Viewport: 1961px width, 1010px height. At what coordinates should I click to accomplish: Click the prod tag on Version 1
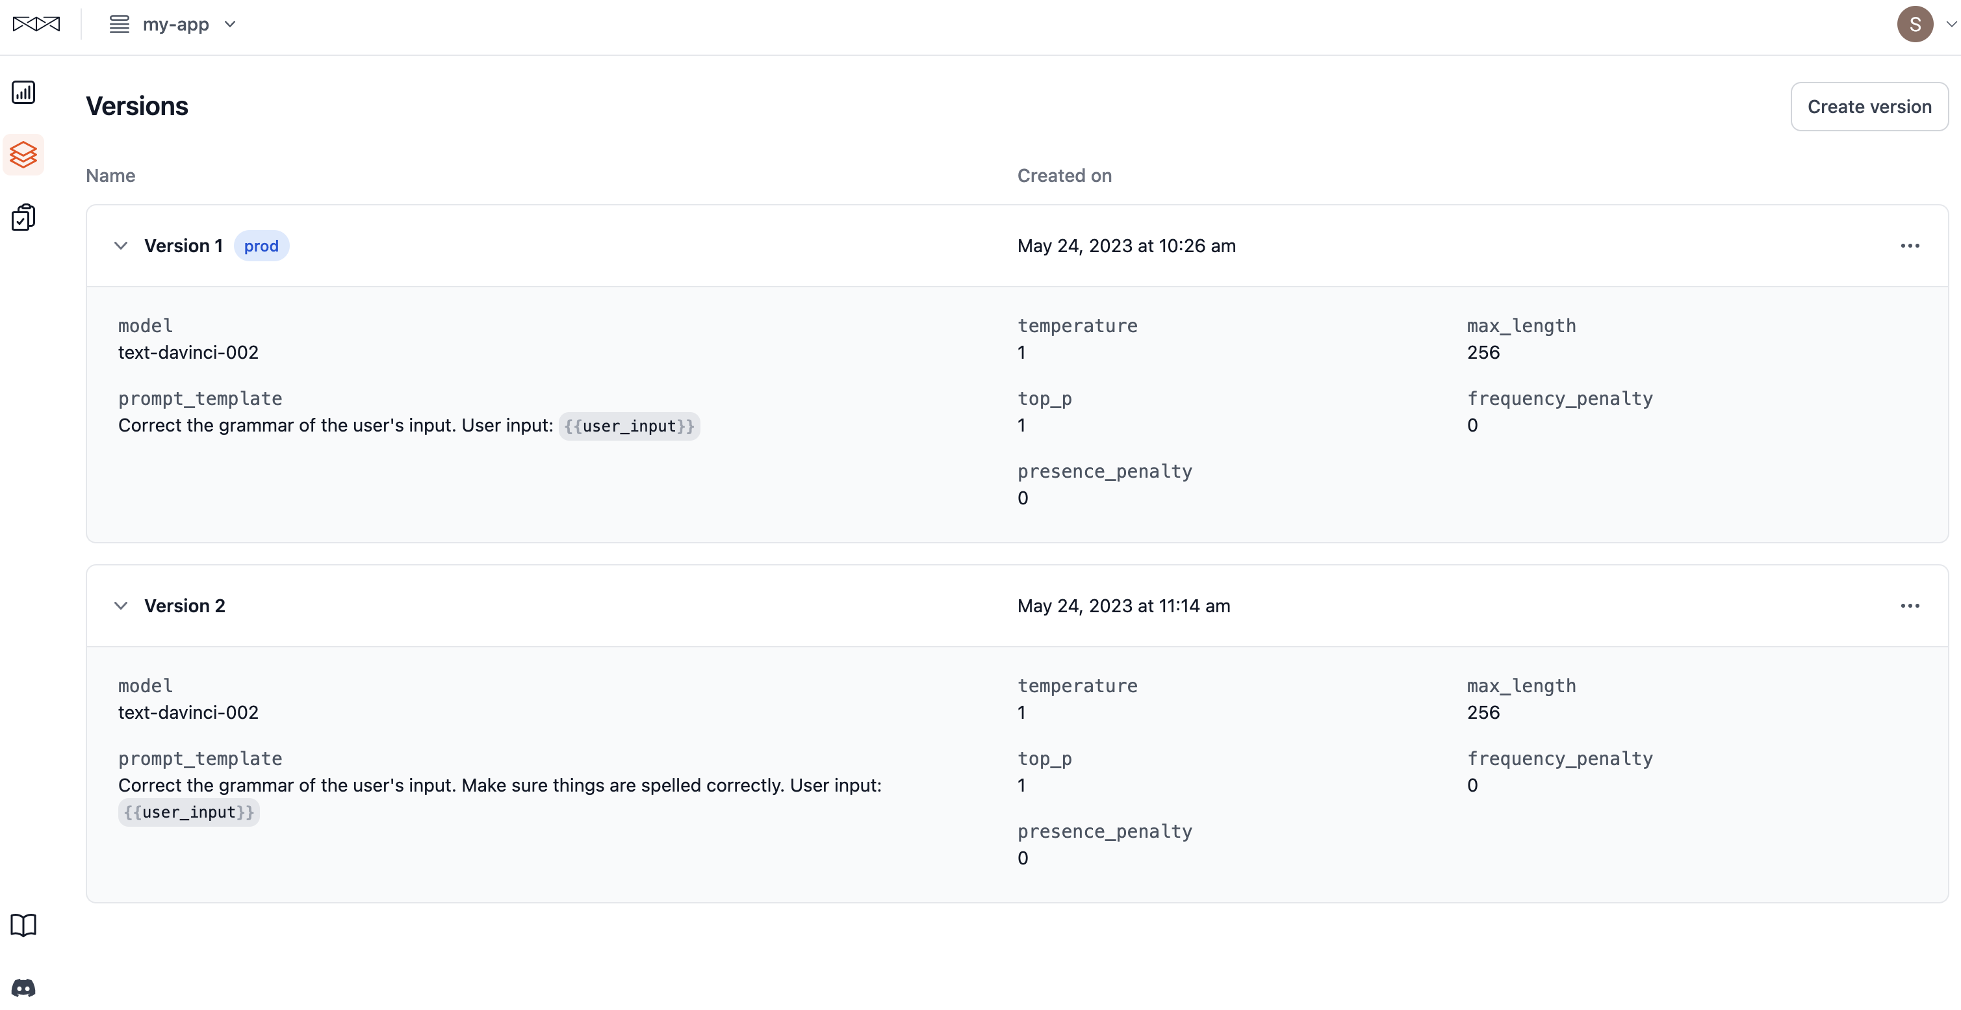[x=261, y=246]
